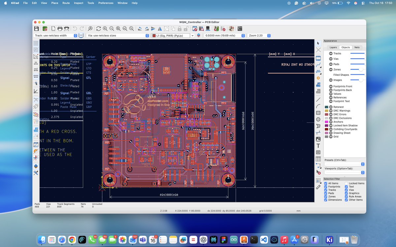
Task: Uncheck Rule Areas in Selection Filter
Action: 346,197
